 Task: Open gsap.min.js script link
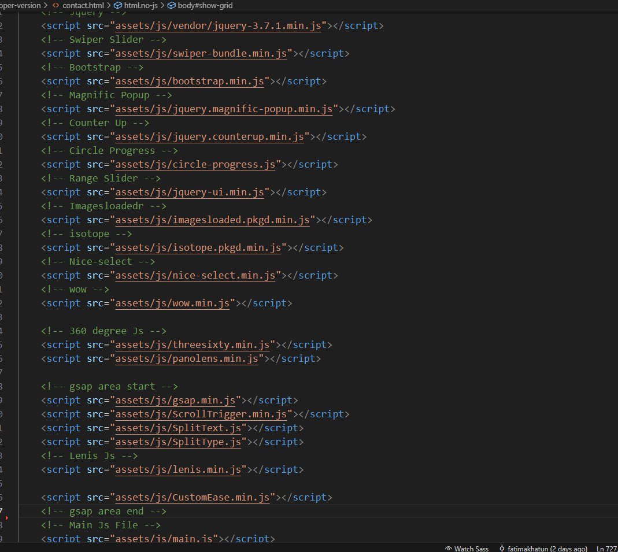pyautogui.click(x=175, y=401)
